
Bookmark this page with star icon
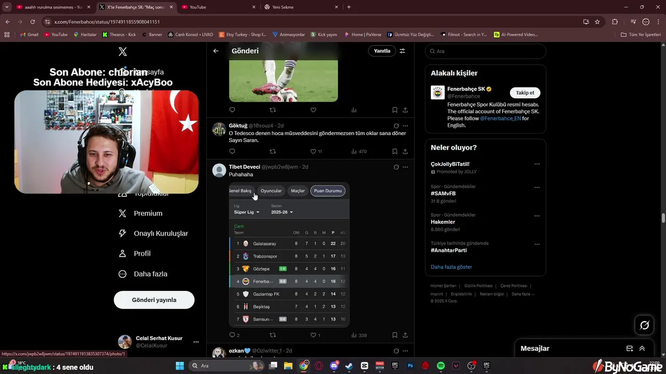pyautogui.click(x=597, y=22)
